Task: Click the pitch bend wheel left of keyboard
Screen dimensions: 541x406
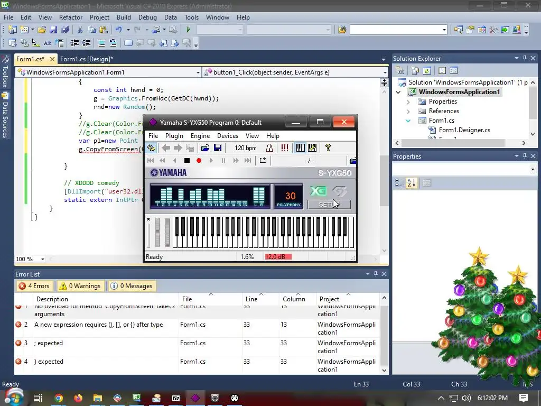Action: (157, 233)
